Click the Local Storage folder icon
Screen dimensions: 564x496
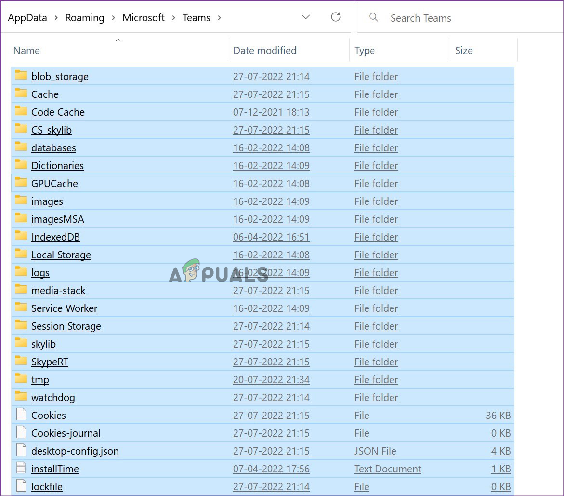[21, 254]
